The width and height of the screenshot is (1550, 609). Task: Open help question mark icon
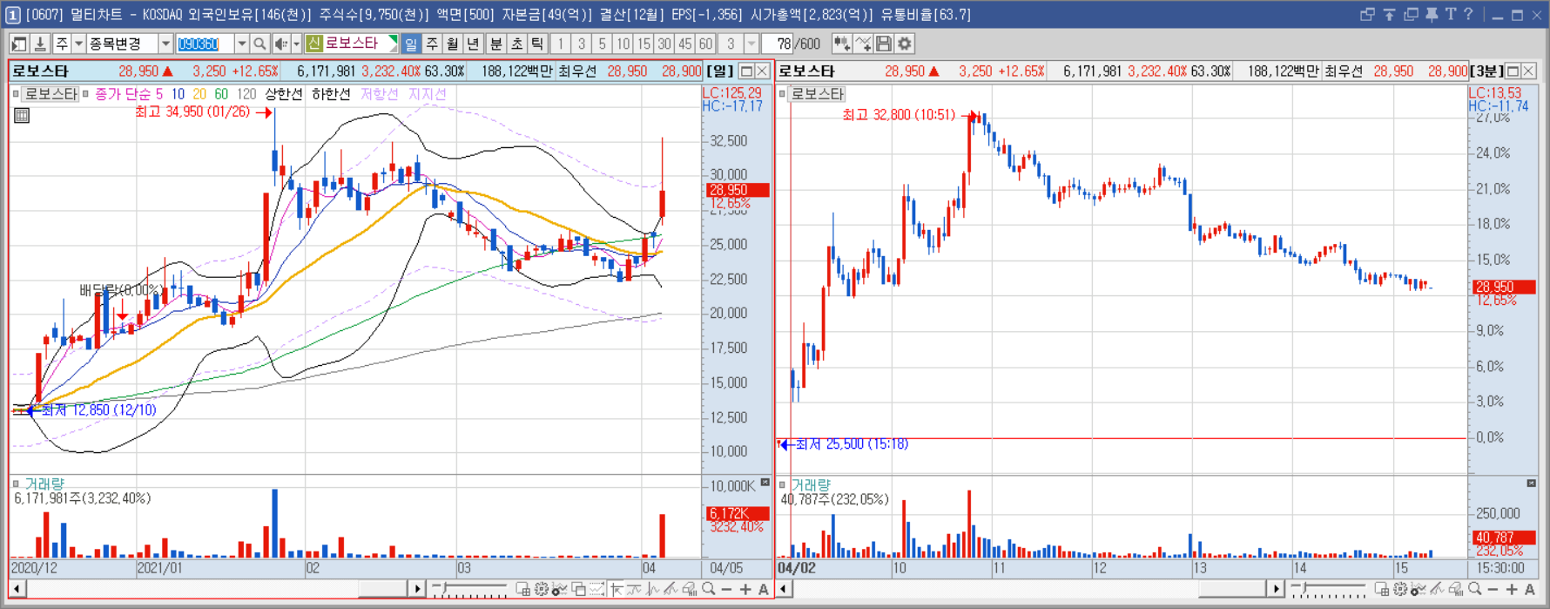coord(1468,14)
